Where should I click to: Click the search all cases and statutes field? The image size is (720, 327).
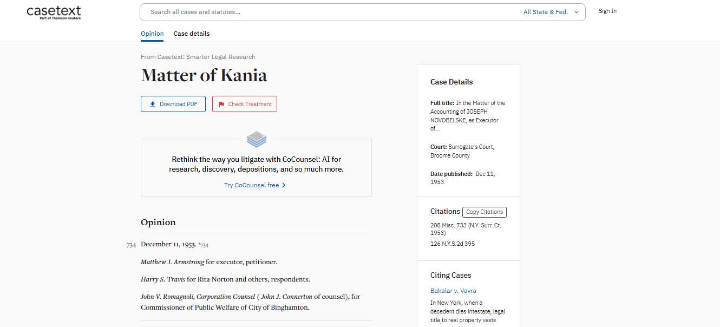click(x=330, y=12)
